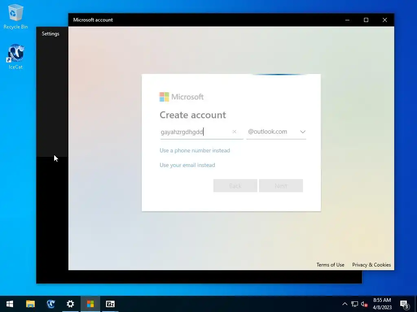Choose Use your email instead
The image size is (417, 312).
point(187,165)
